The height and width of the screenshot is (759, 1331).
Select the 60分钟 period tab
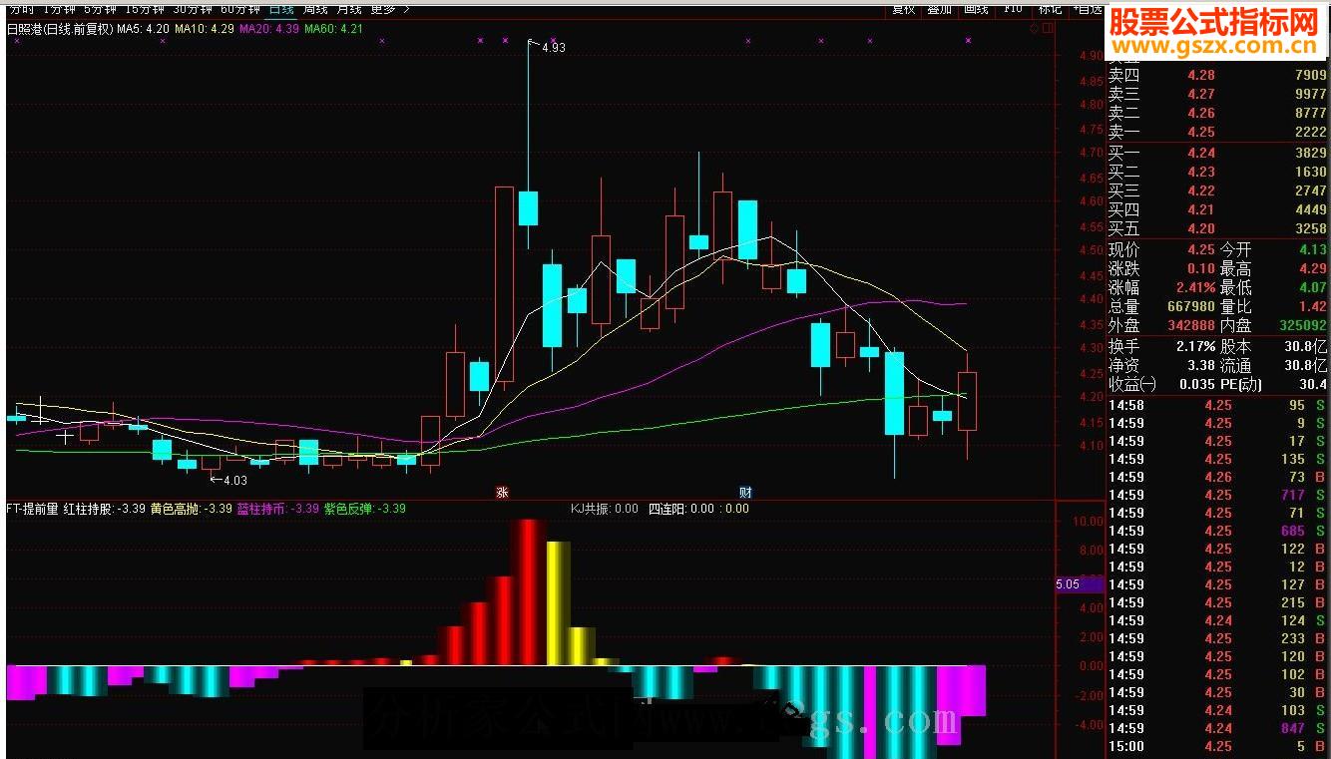(240, 8)
